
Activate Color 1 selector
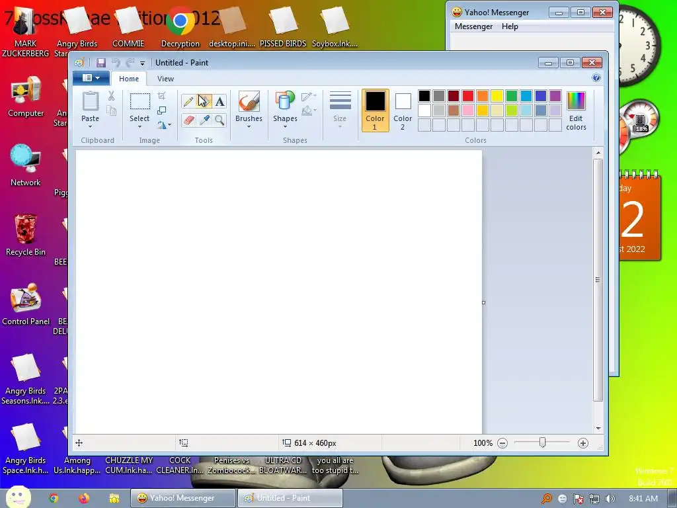pos(376,110)
